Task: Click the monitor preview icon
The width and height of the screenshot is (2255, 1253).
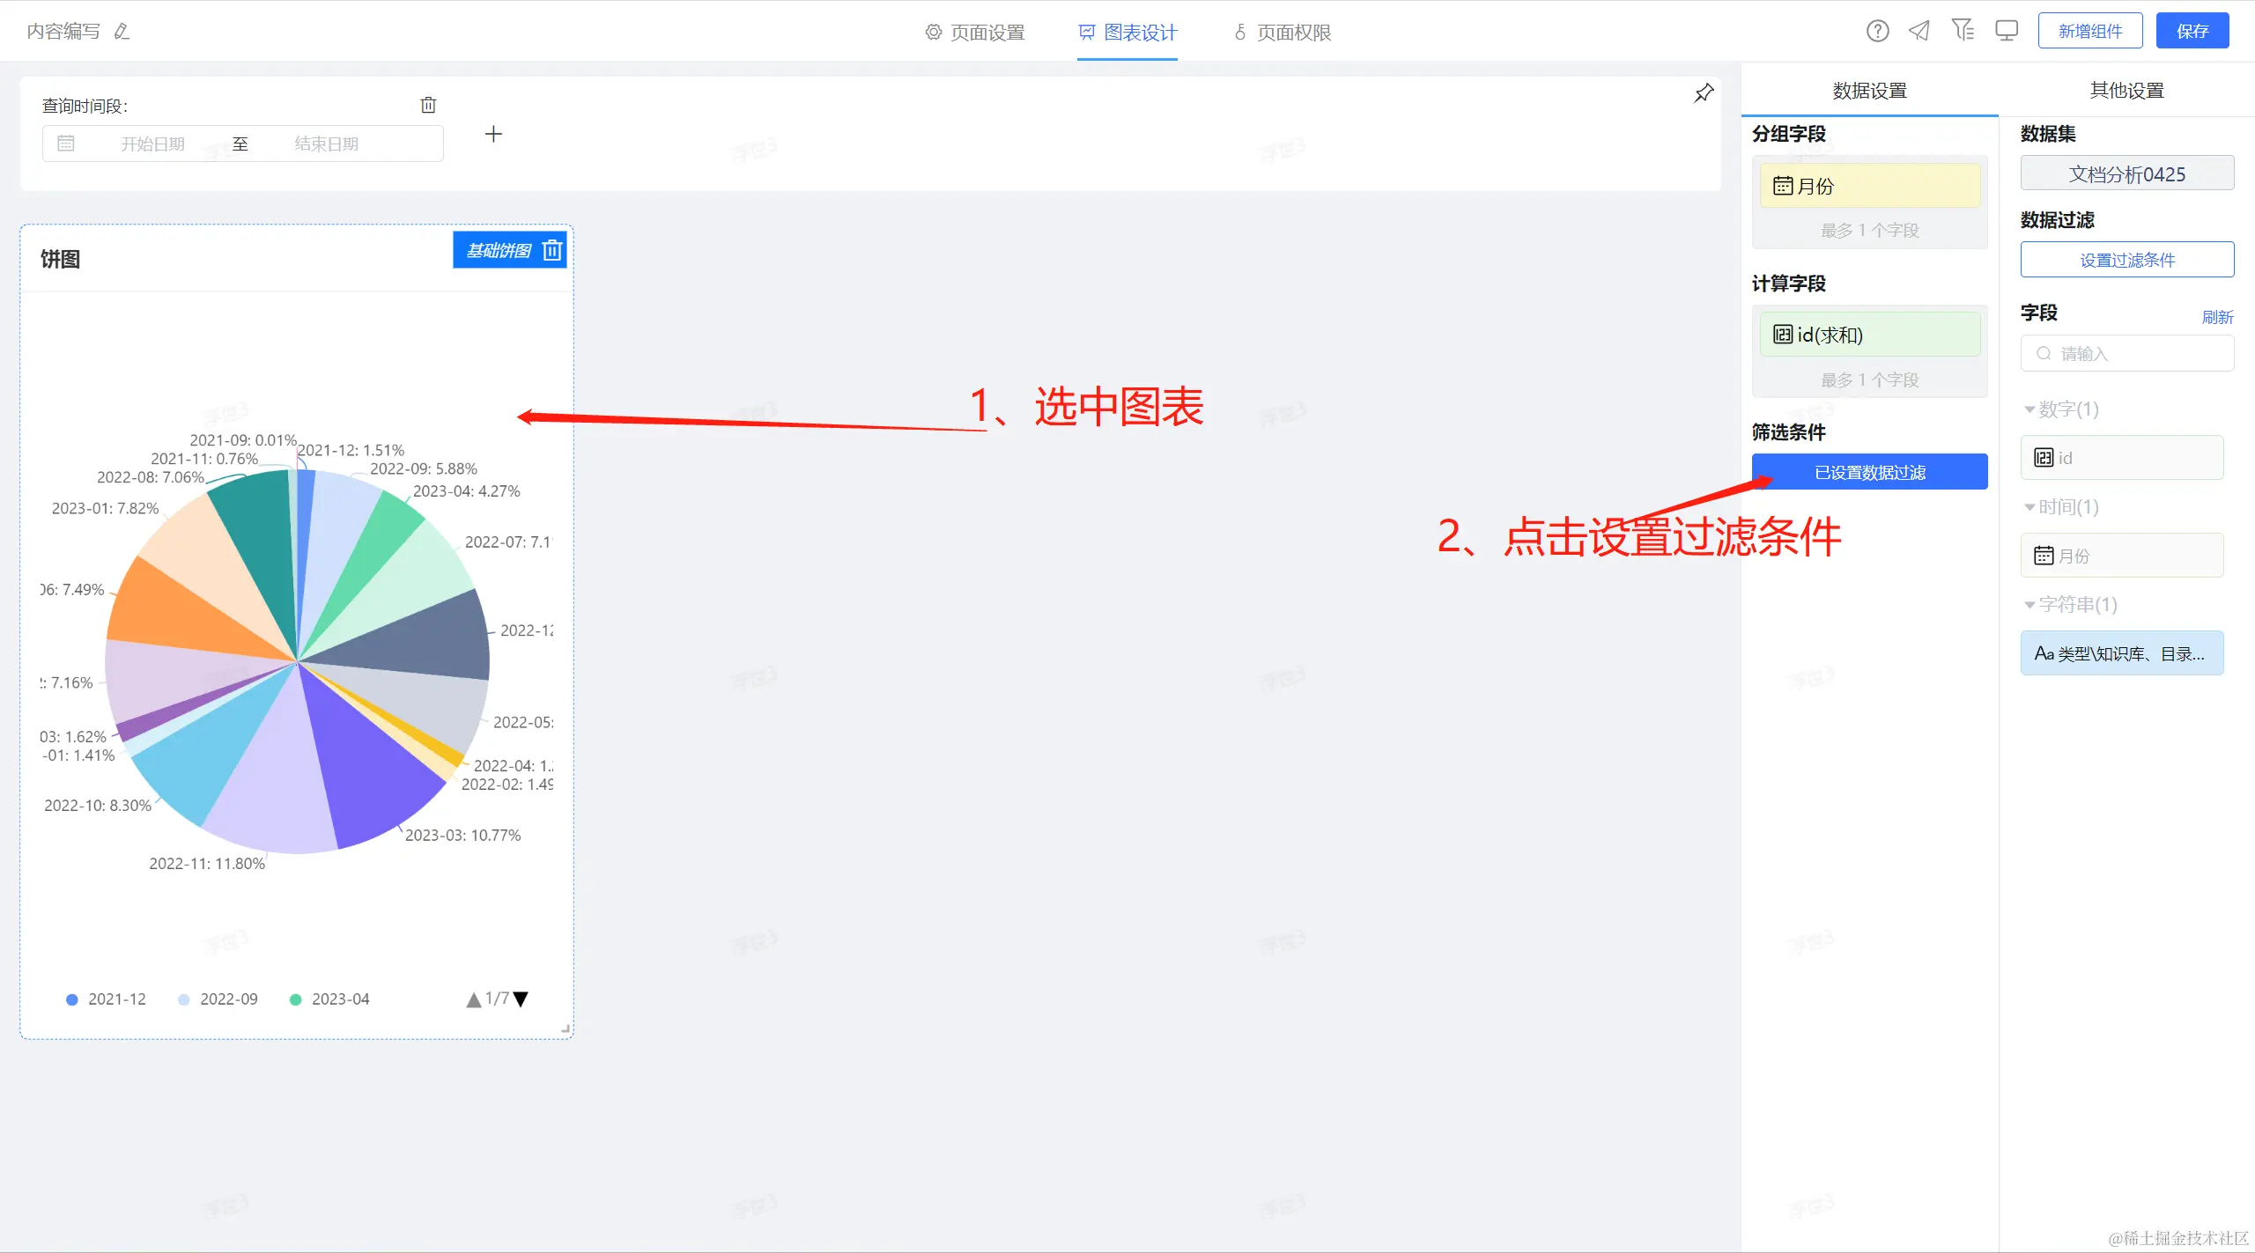Action: pos(2007,32)
